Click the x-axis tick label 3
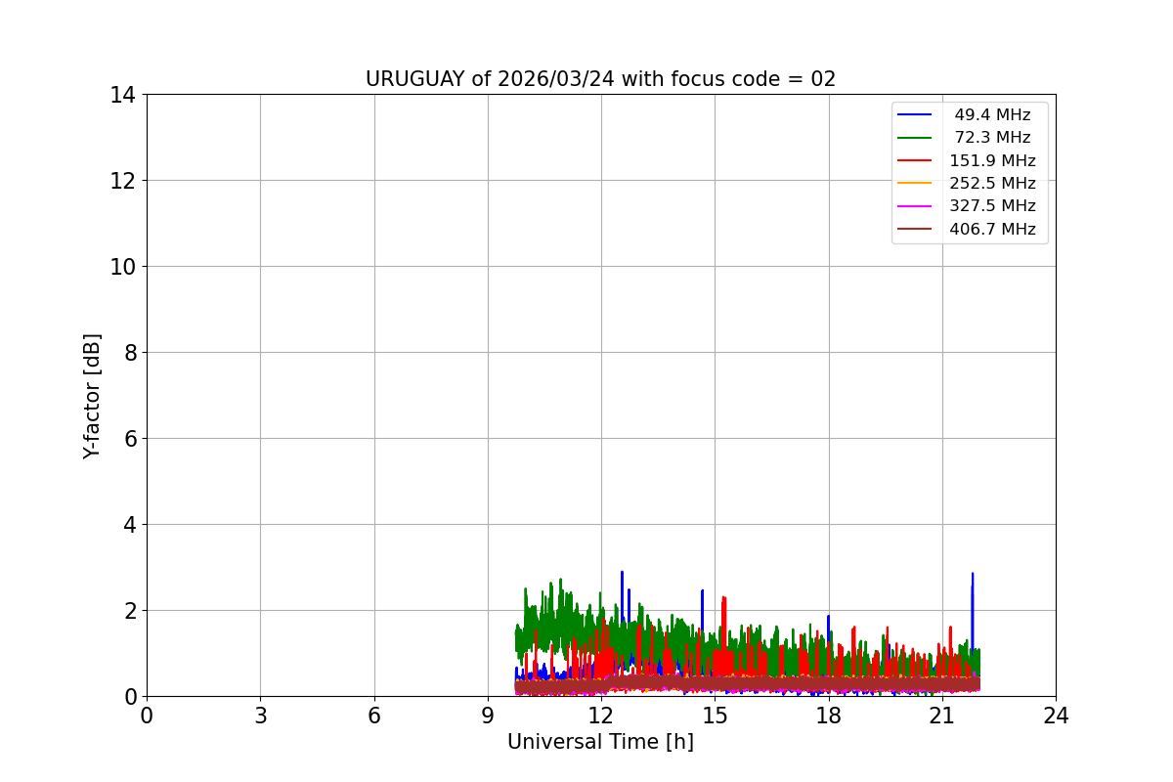The height and width of the screenshot is (782, 1173). (x=260, y=716)
